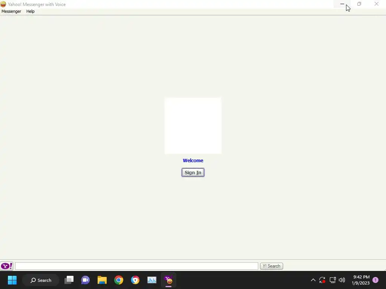Open clock showing 9:42 PM
The image size is (386, 289).
[x=361, y=280]
